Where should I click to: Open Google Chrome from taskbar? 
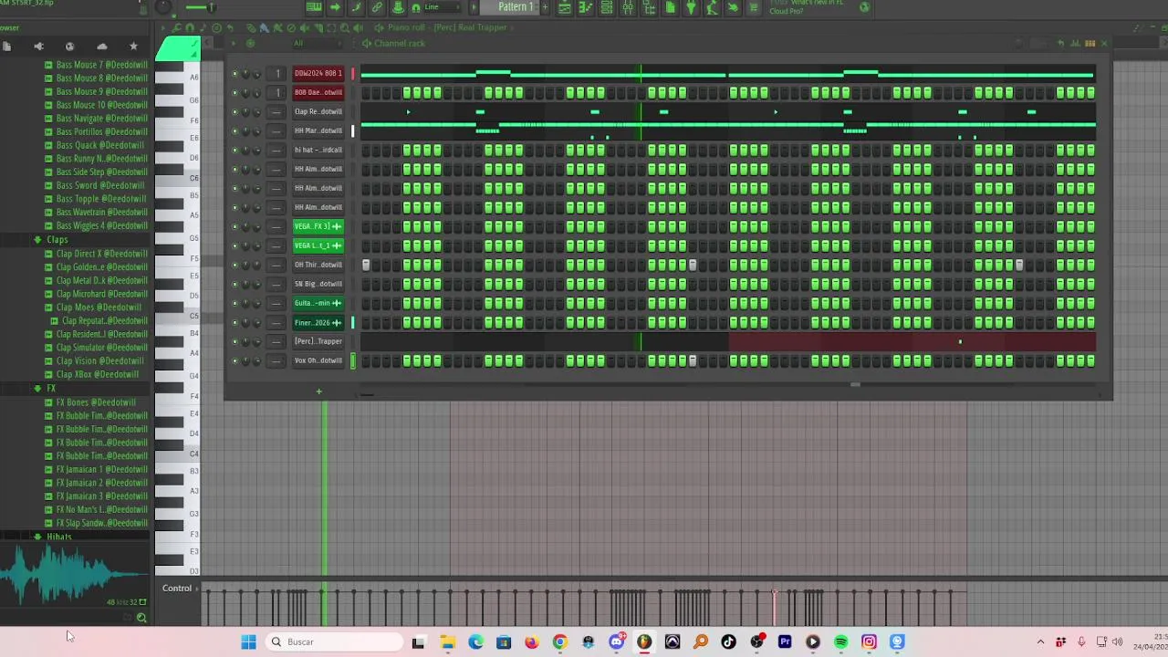[559, 642]
